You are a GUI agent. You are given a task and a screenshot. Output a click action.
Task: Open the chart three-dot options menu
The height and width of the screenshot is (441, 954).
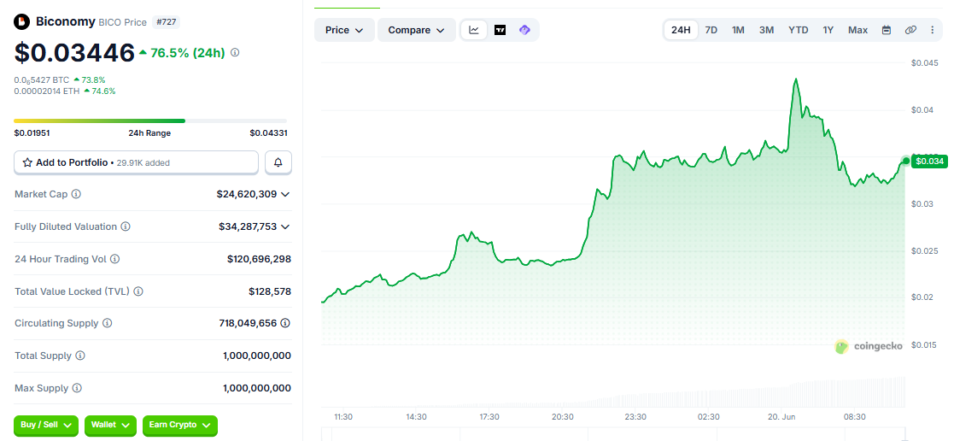(932, 30)
